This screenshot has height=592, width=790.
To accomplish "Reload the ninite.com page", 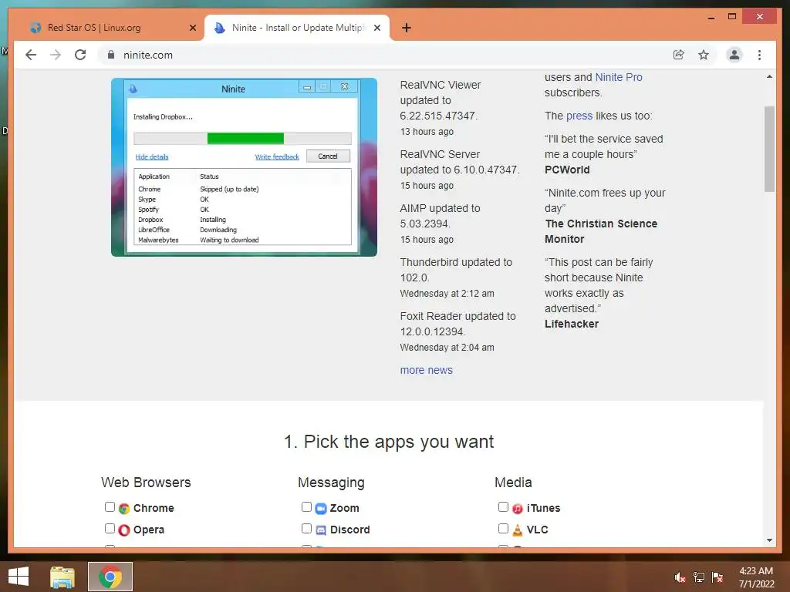I will (x=80, y=55).
